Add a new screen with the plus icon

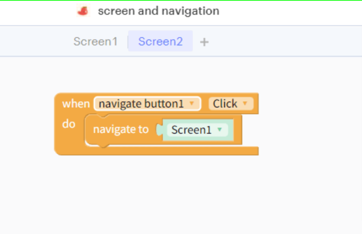tap(204, 42)
